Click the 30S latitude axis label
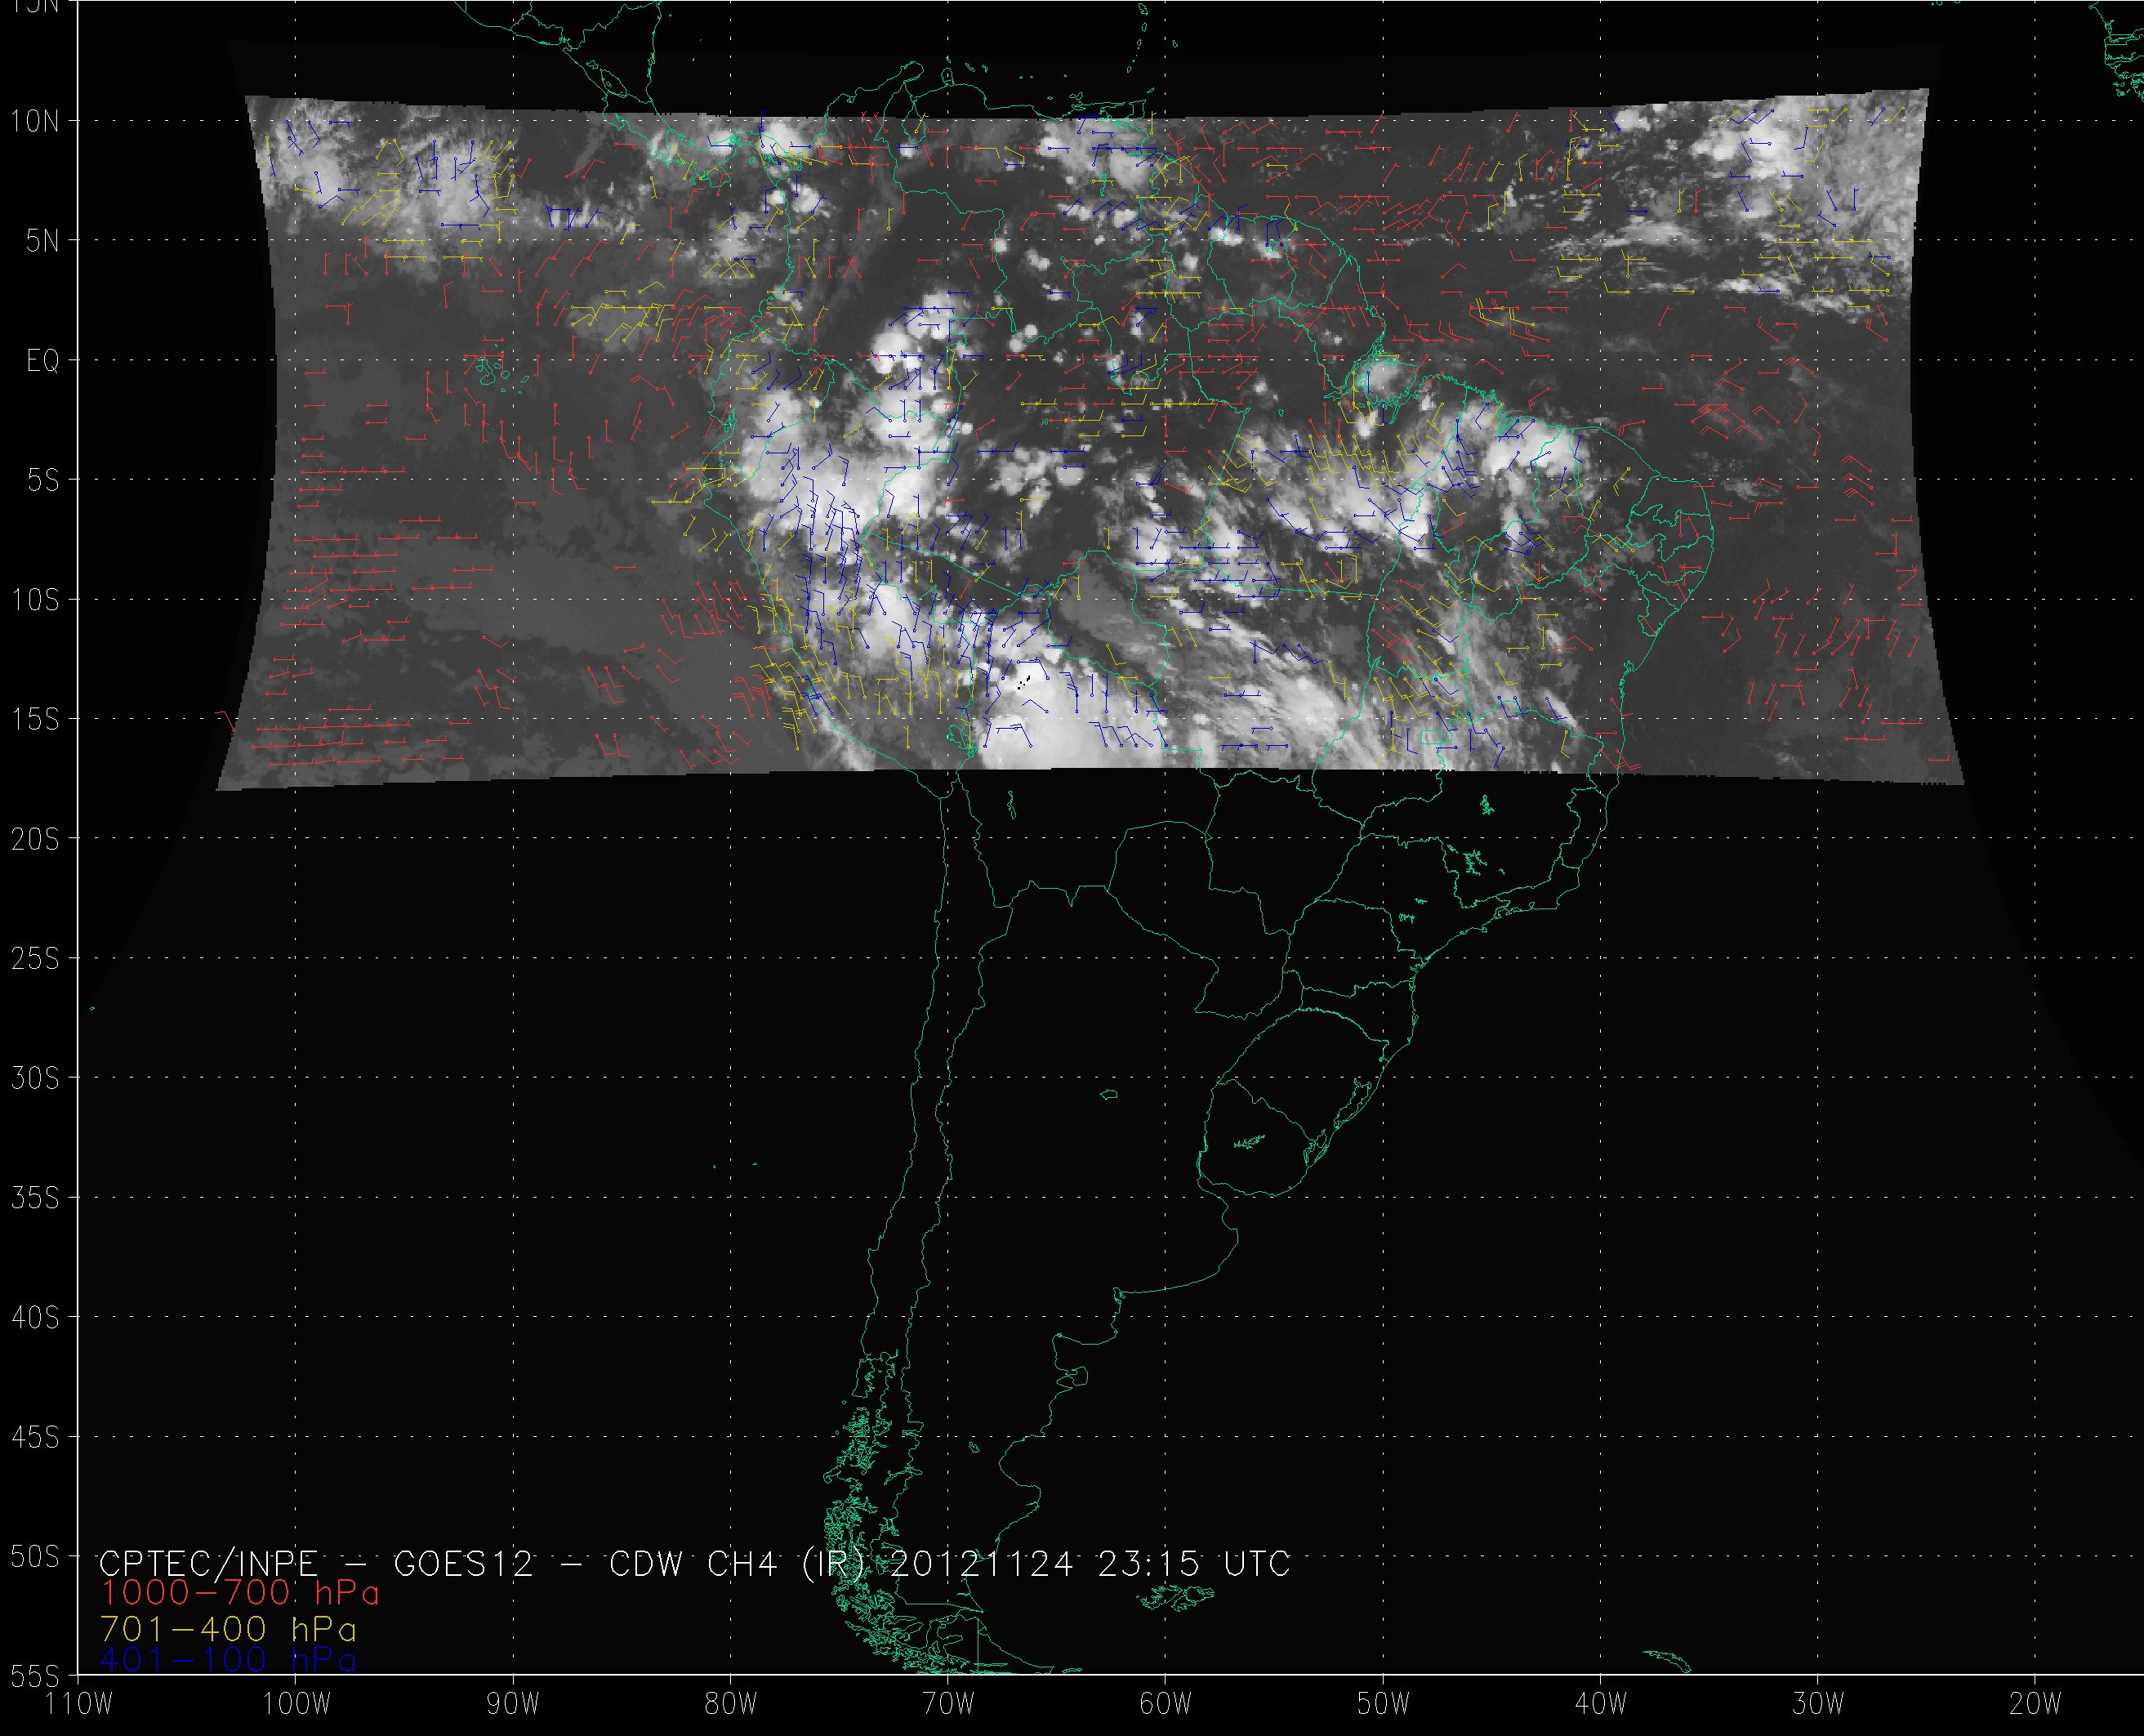 click(x=35, y=1078)
